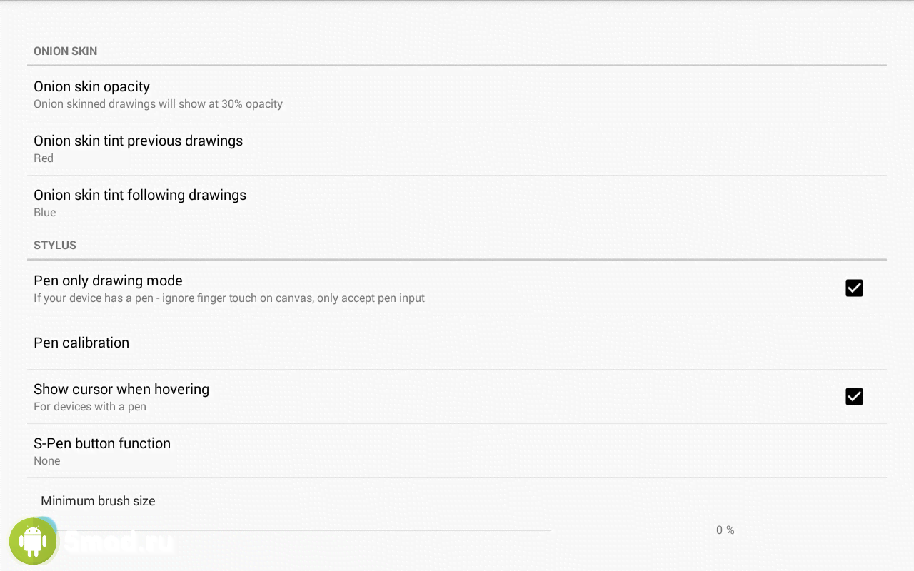The width and height of the screenshot is (914, 571).
Task: Toggle the Show cursor when hovering checkbox
Action: 854,396
